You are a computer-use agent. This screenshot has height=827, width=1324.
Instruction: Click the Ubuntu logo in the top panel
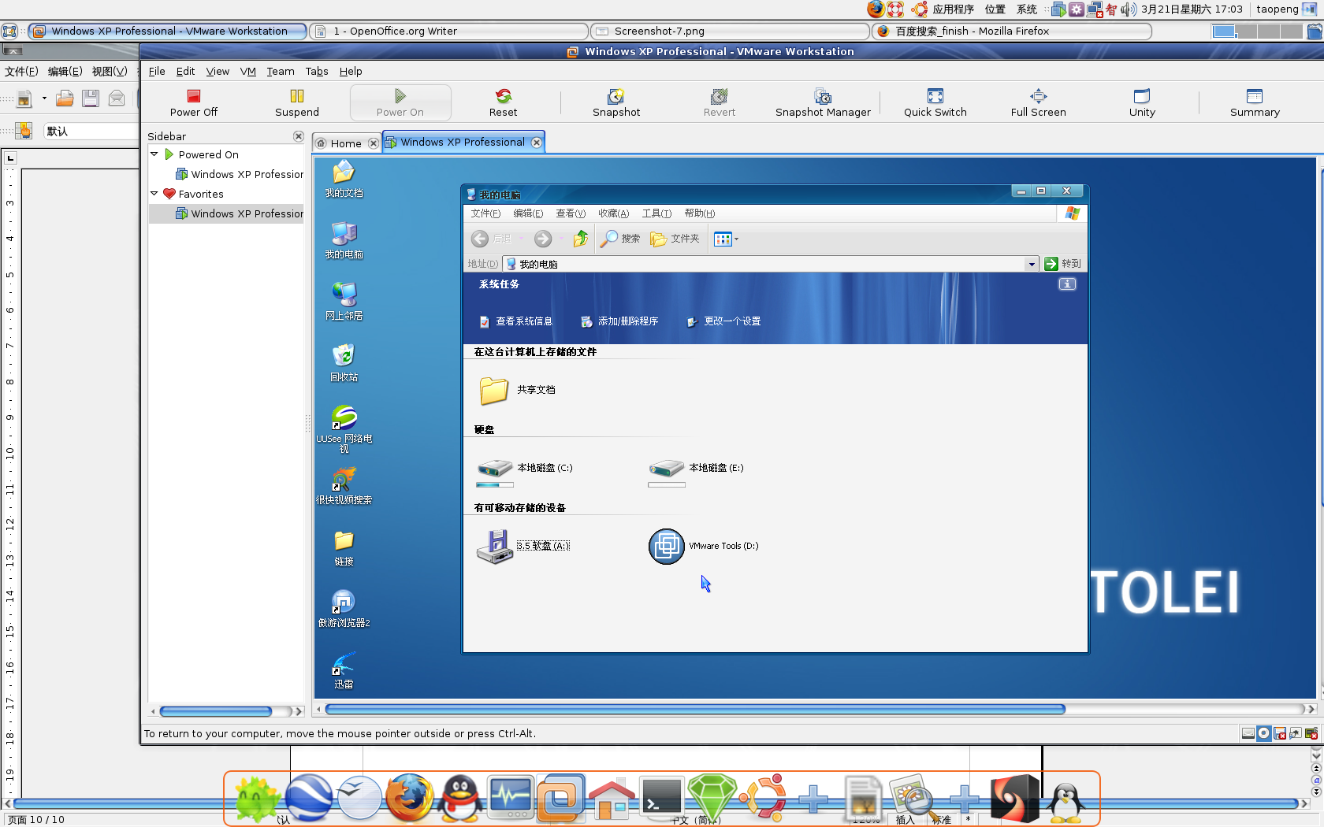[919, 9]
